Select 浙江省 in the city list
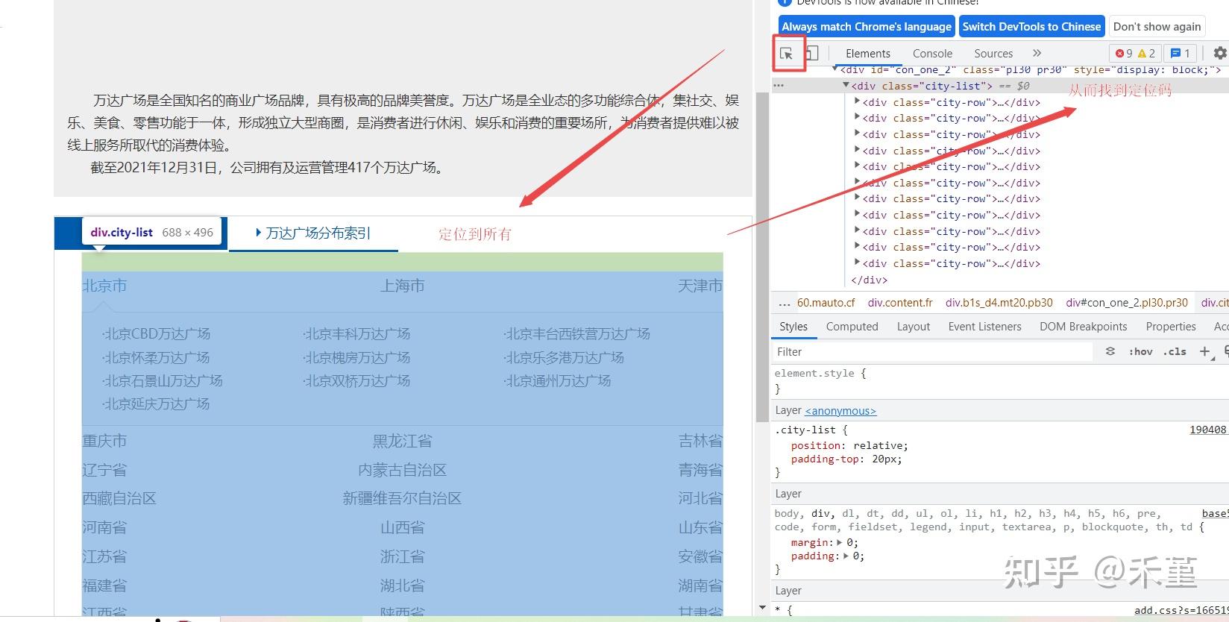1229x622 pixels. (x=403, y=556)
